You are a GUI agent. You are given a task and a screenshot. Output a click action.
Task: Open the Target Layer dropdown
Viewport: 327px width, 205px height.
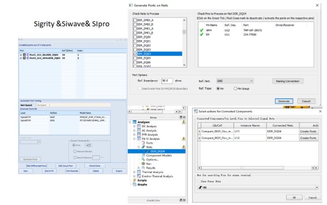[30, 142]
